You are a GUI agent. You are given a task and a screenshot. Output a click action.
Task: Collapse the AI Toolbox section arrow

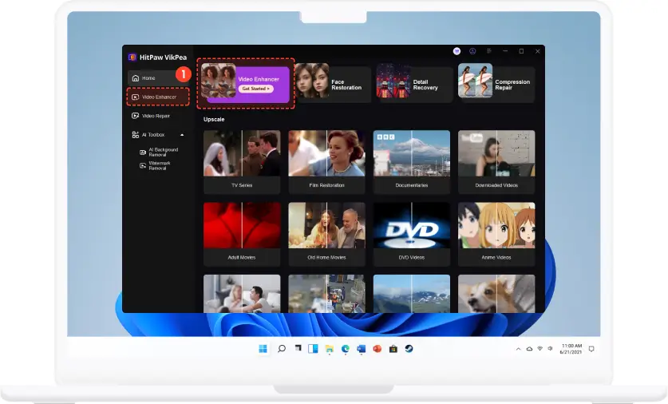coord(182,135)
